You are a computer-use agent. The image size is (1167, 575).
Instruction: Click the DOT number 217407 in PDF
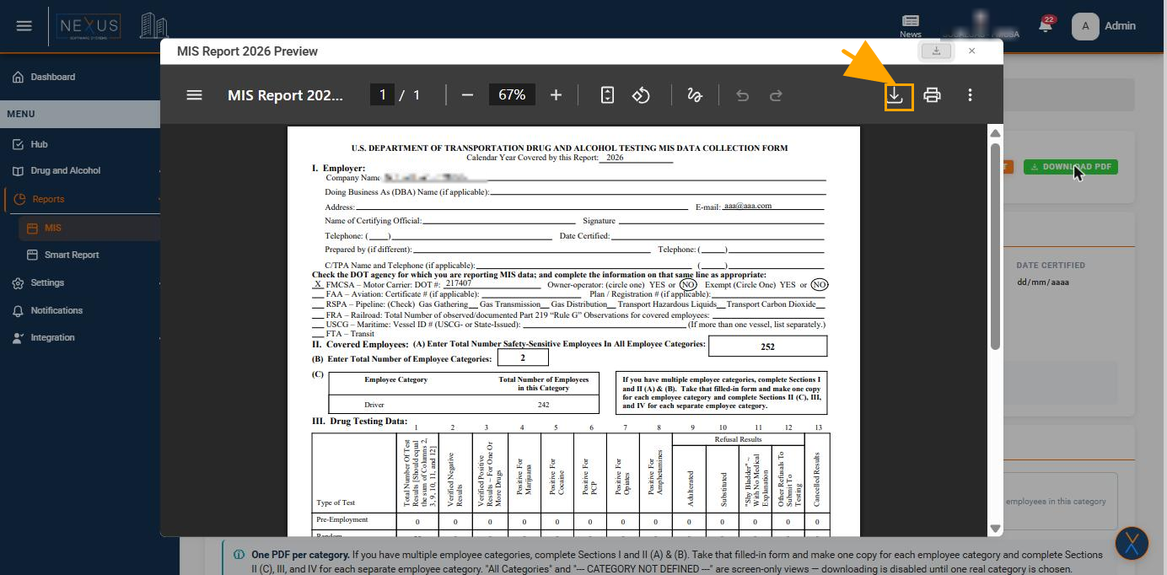tap(459, 283)
